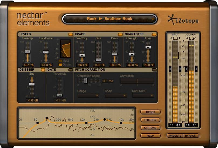
Task: Select the Color 36.0 % value field
Action: pyautogui.click(x=115, y=65)
